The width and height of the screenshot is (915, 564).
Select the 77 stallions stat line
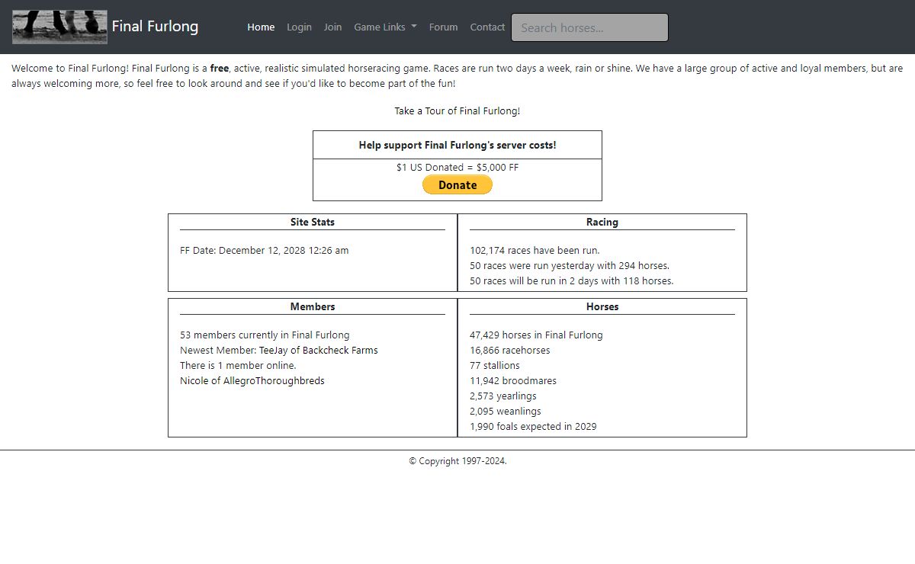[x=494, y=365]
